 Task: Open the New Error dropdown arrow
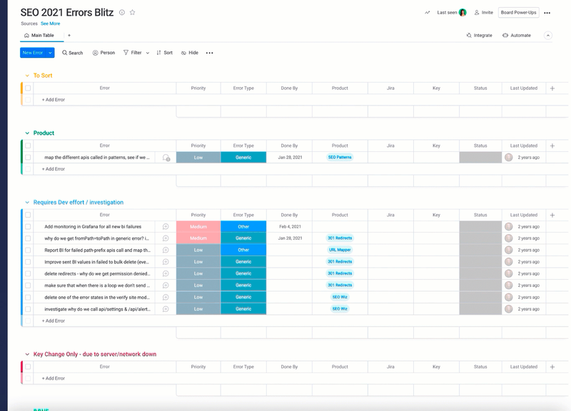click(50, 53)
